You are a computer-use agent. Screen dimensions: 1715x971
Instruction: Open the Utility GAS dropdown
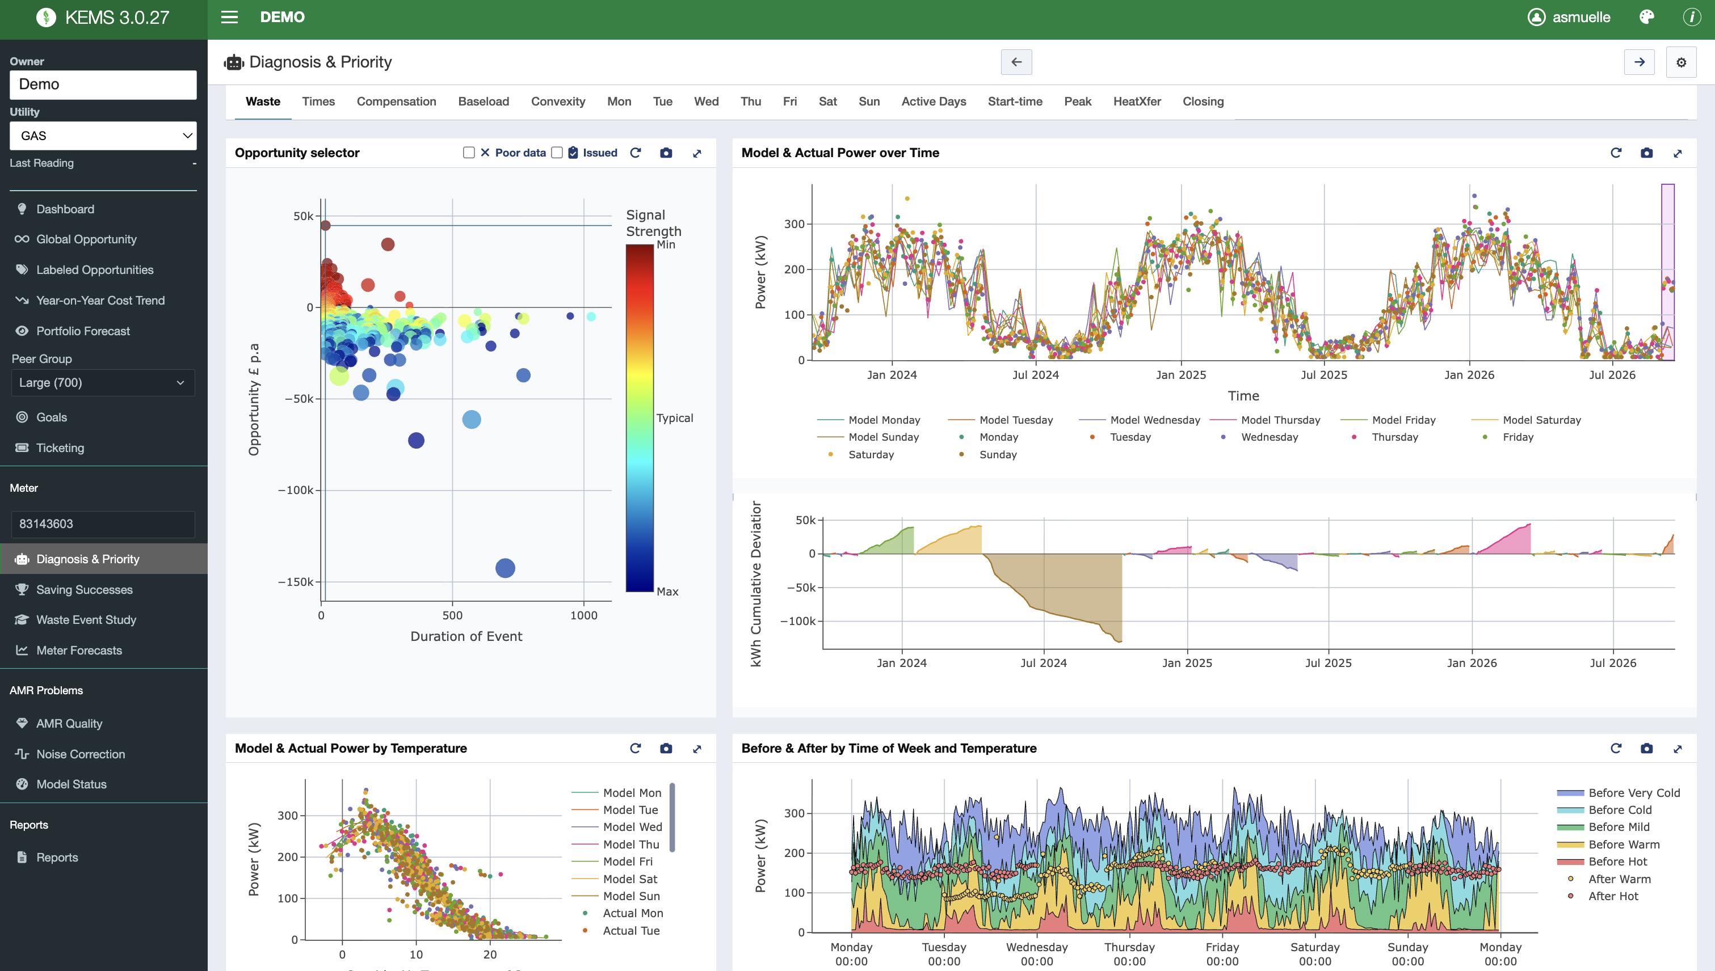tap(103, 136)
